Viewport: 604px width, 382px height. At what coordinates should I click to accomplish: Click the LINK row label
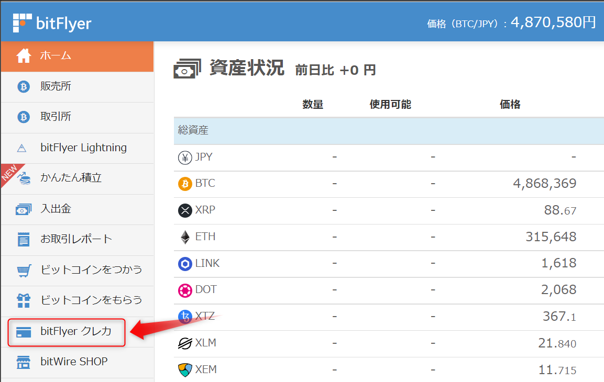pyautogui.click(x=207, y=263)
